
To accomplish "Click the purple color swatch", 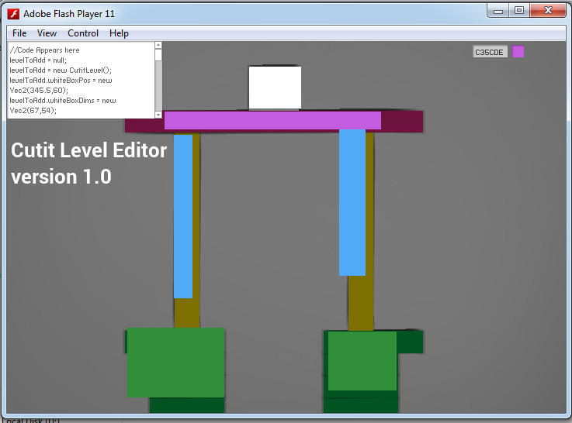I will pyautogui.click(x=518, y=52).
